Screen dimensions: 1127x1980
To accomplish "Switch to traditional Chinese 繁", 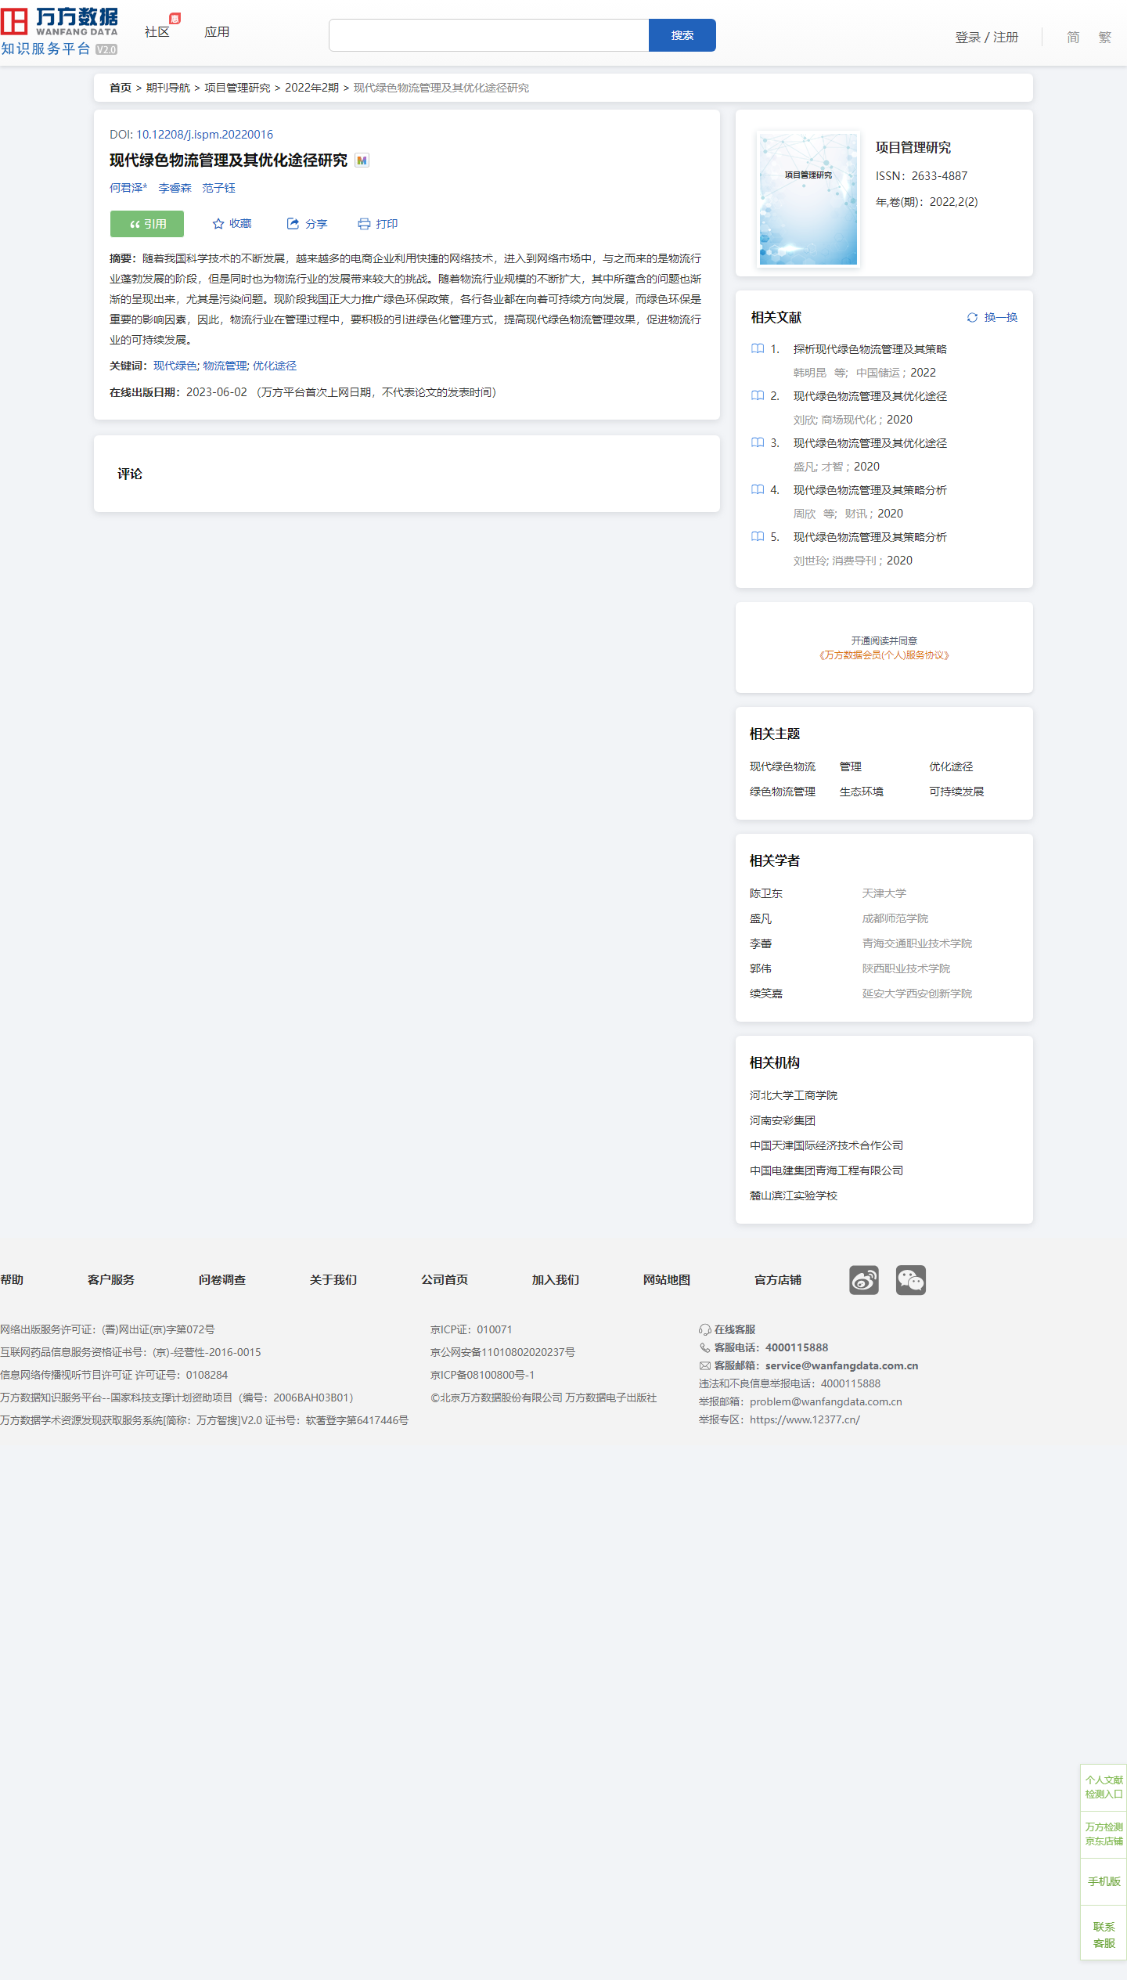I will click(1104, 37).
